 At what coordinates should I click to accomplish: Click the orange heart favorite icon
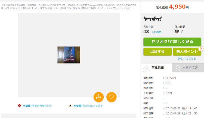[111, 97]
